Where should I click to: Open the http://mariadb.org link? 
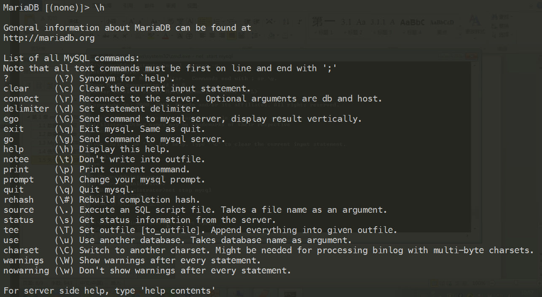tap(49, 38)
